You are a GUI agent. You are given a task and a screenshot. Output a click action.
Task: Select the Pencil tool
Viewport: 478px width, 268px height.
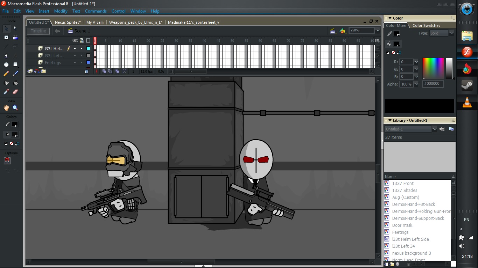coord(6,74)
